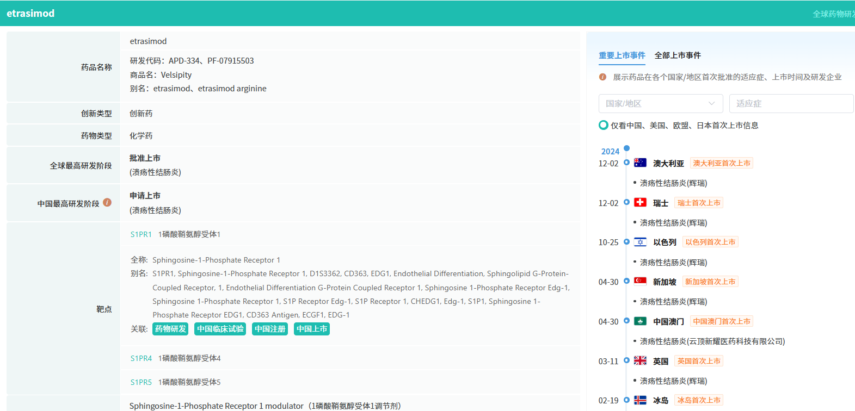Click the 中国上市 tag button
Viewport: 855px width, 411px height.
tap(312, 329)
